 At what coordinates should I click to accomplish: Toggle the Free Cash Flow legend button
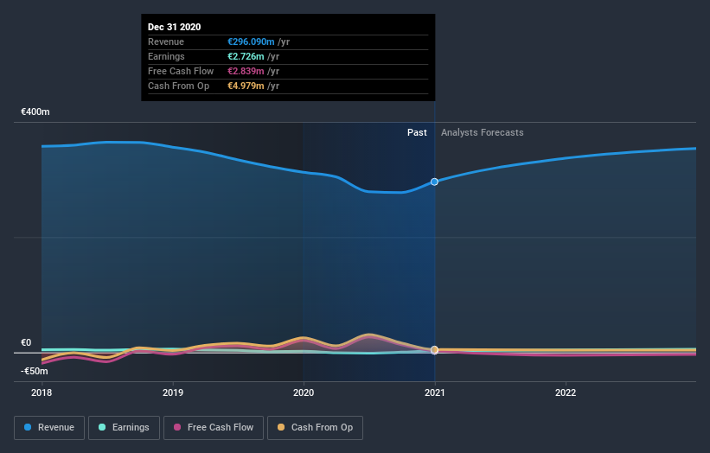[214, 428]
